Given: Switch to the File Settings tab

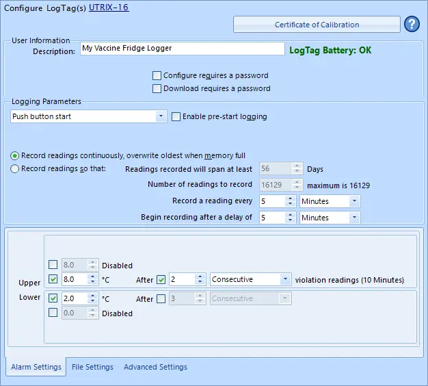Looking at the screenshot, I should click(x=92, y=367).
